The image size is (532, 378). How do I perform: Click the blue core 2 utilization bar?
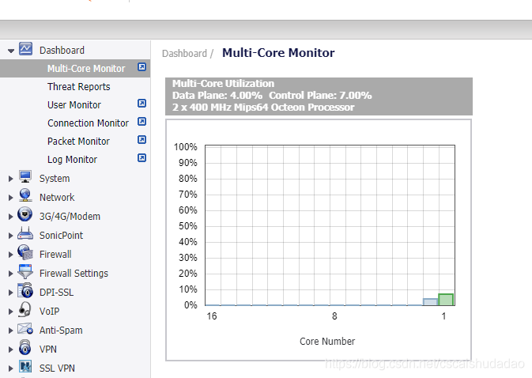[x=430, y=302]
